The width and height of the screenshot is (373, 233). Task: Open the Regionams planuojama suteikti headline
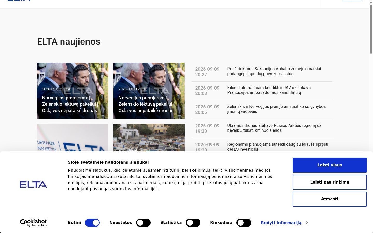coord(278,147)
